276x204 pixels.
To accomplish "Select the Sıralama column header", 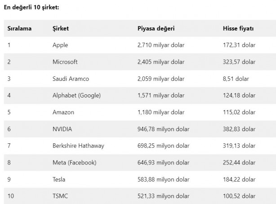I will point(19,29).
